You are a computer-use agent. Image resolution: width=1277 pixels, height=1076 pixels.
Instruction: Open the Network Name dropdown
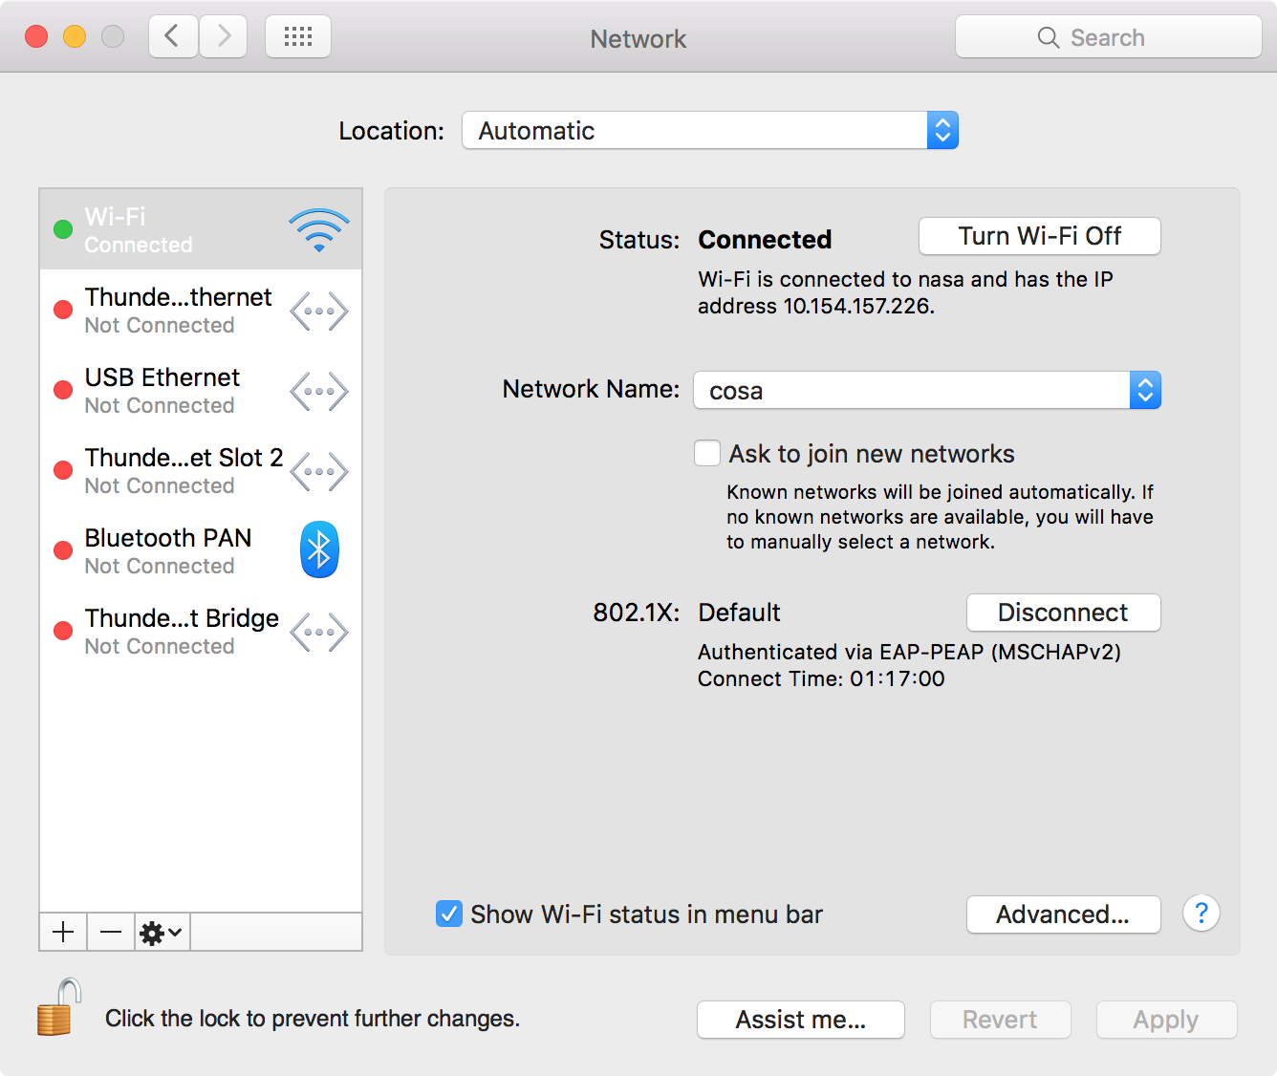tap(1144, 390)
